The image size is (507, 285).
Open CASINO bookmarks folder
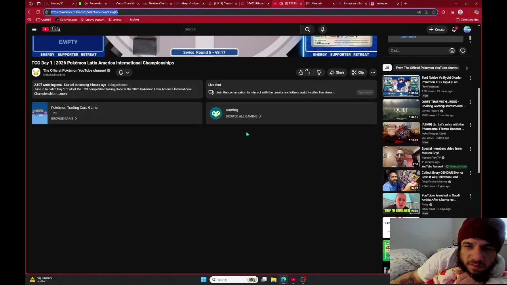pos(44,19)
